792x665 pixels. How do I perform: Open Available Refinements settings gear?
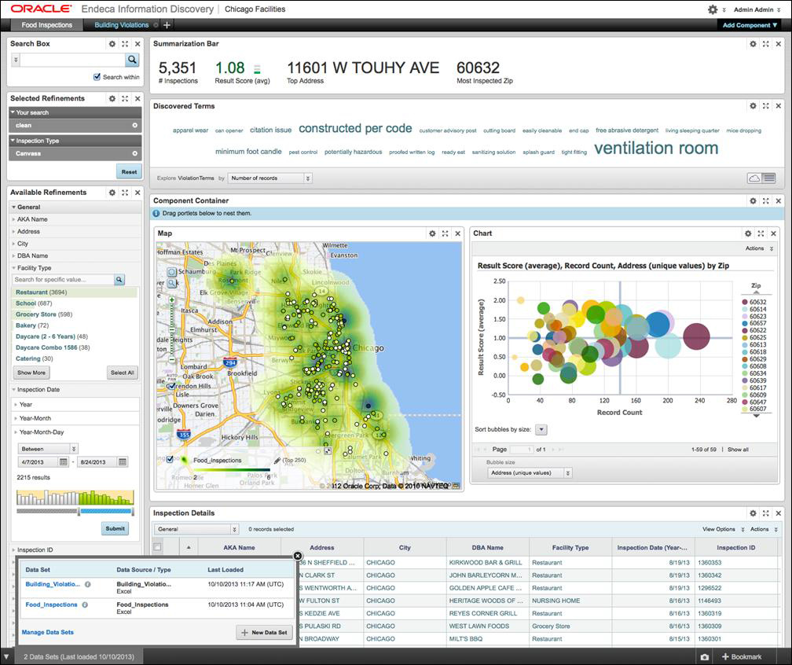112,193
